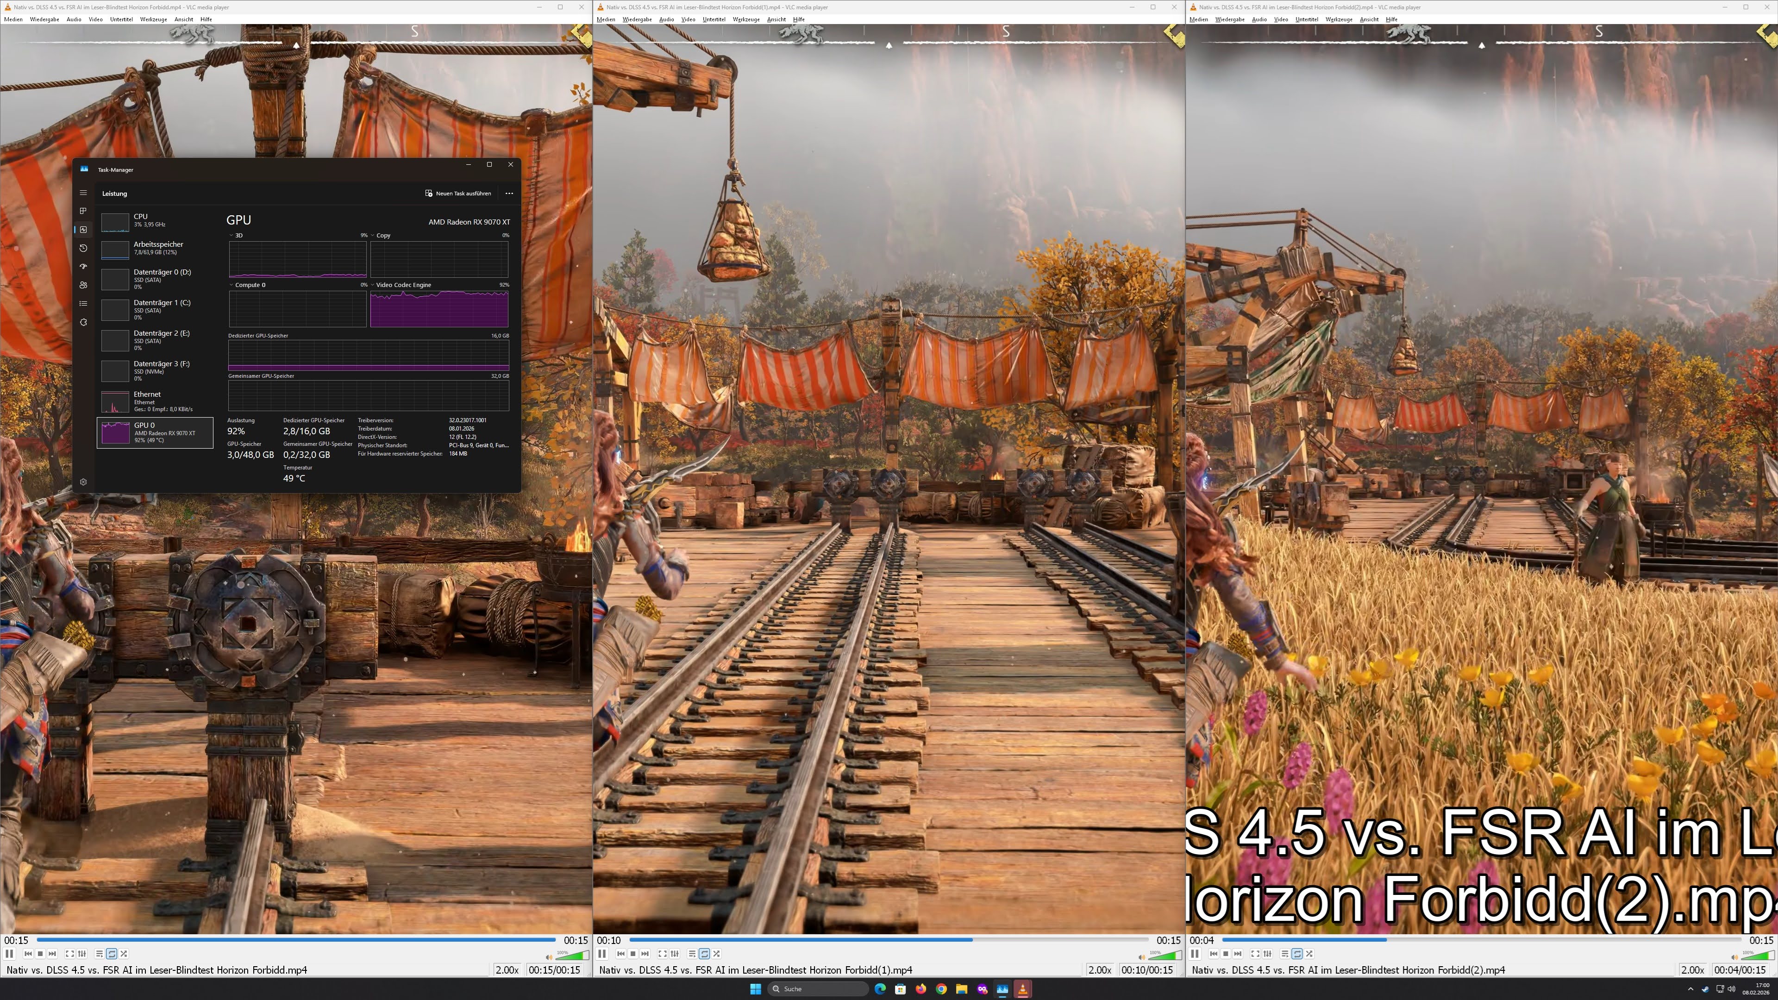Open the Processes view in Task-Manager sidebar
This screenshot has height=1000, width=1778.
click(x=83, y=211)
